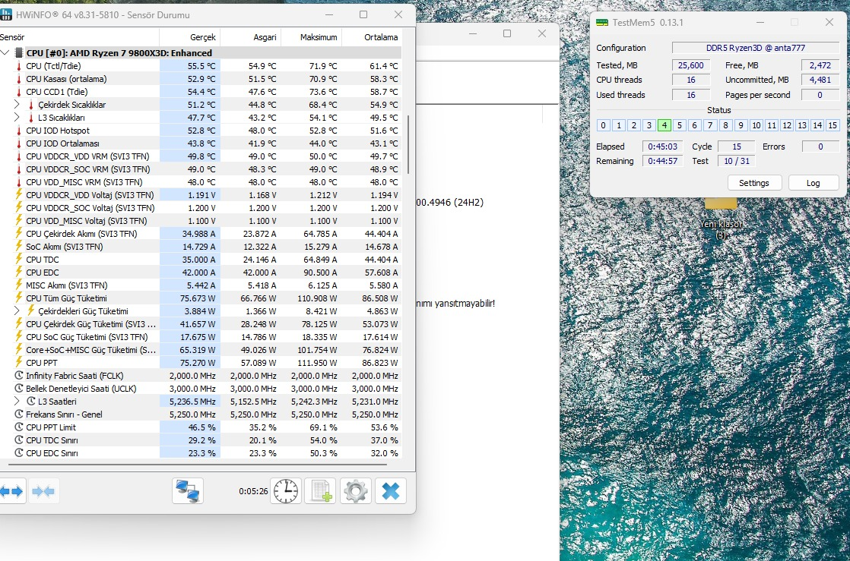Select the CPU CCD1 (Tdie) sensor row
Image resolution: width=850 pixels, height=561 pixels.
(201, 92)
